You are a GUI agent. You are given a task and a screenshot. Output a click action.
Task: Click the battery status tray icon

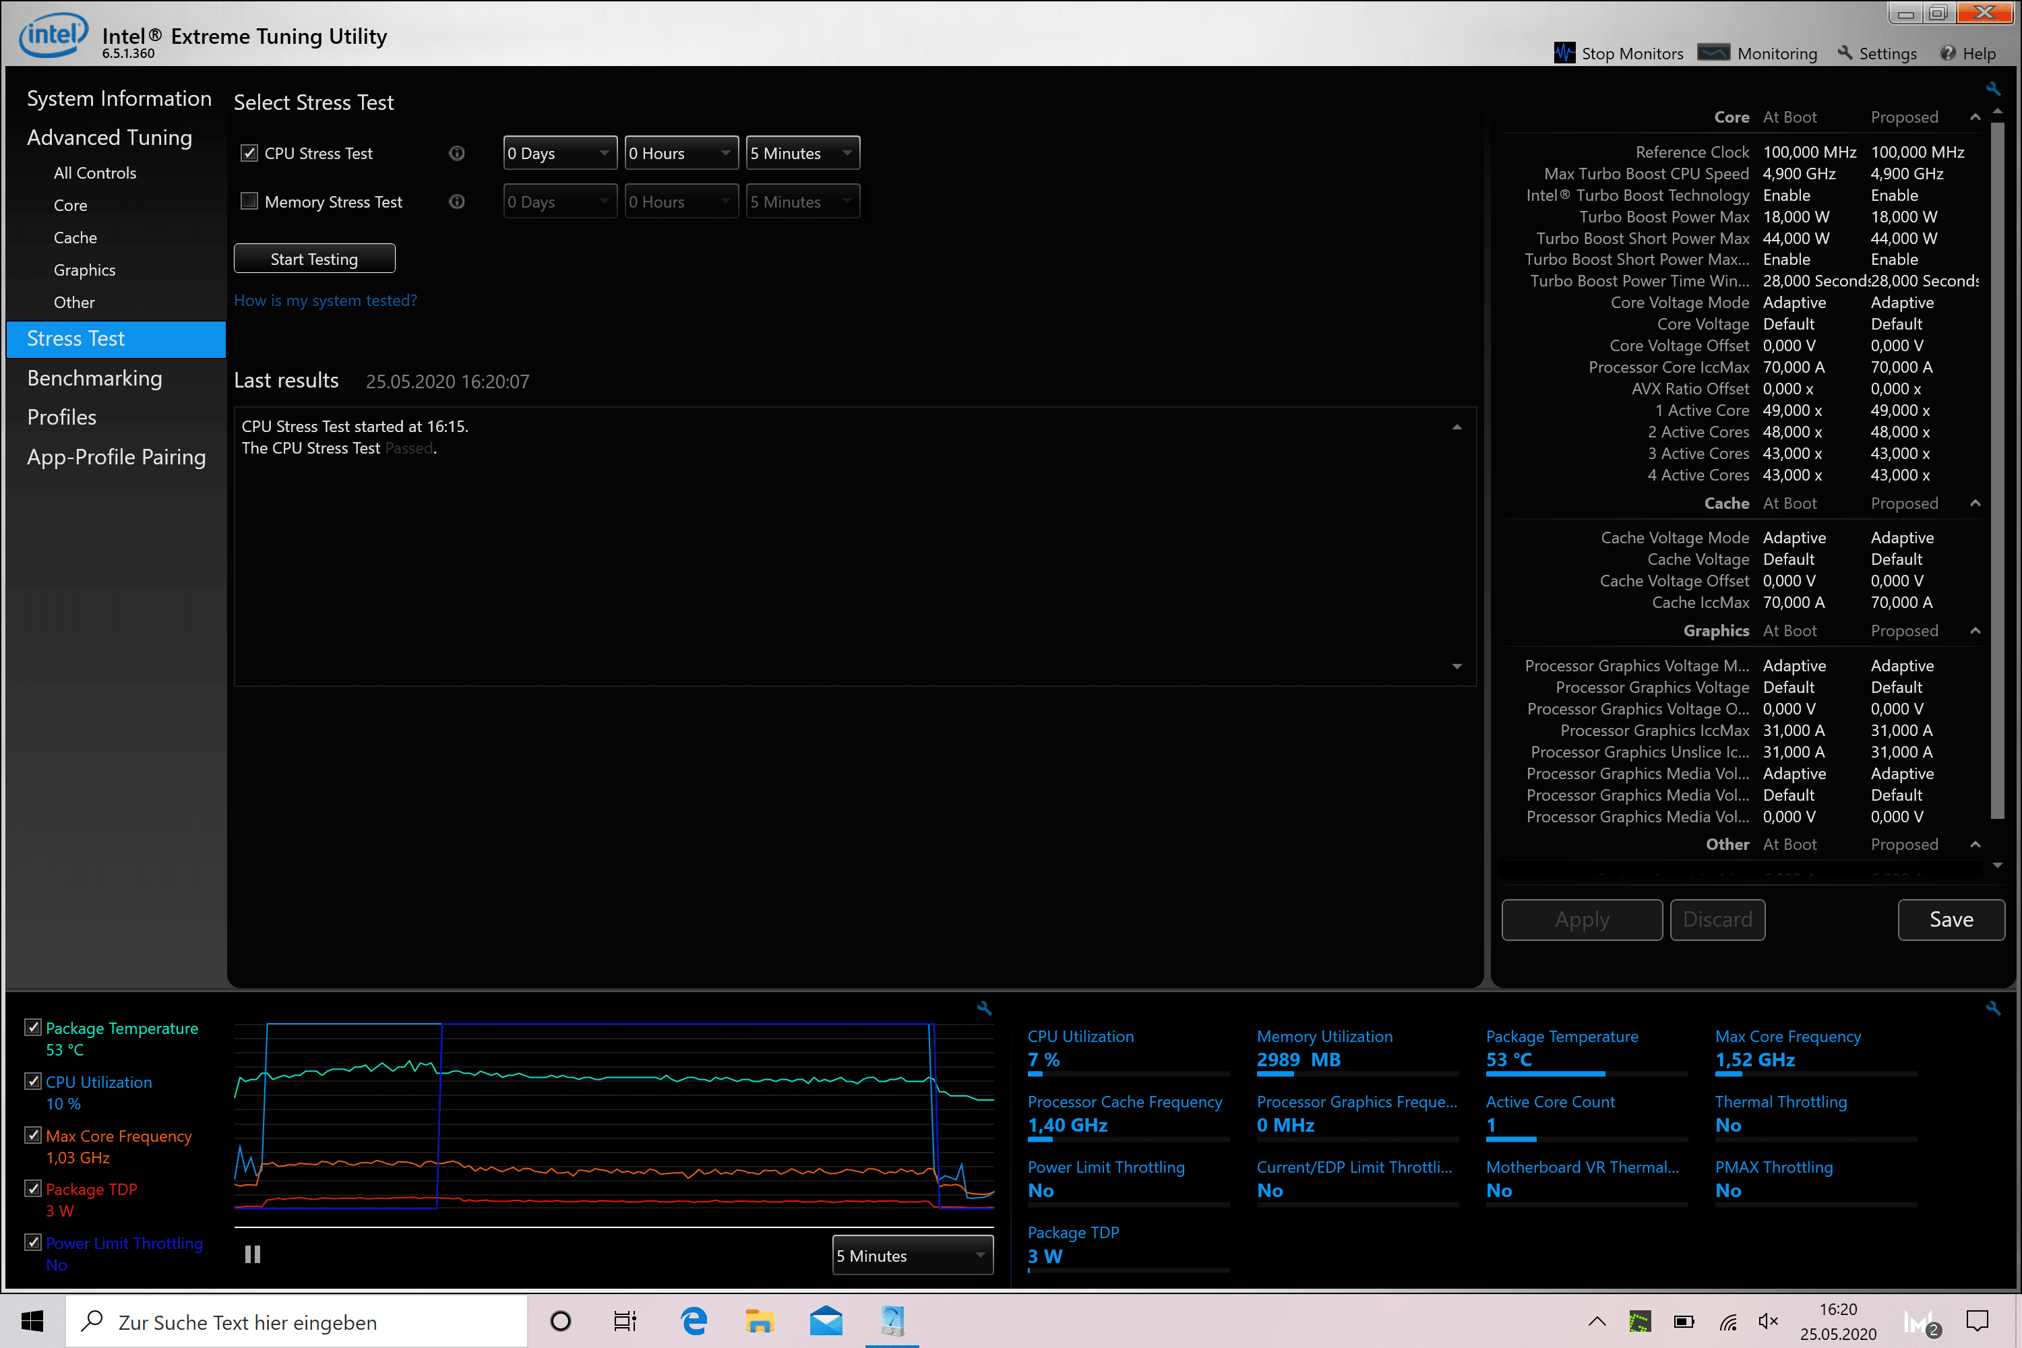coord(1683,1321)
